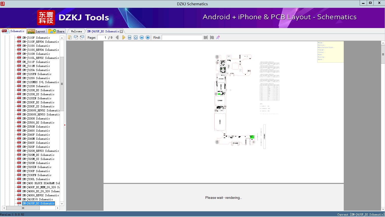Click the Find text field
This screenshot has width=385, height=217.
click(182, 37)
